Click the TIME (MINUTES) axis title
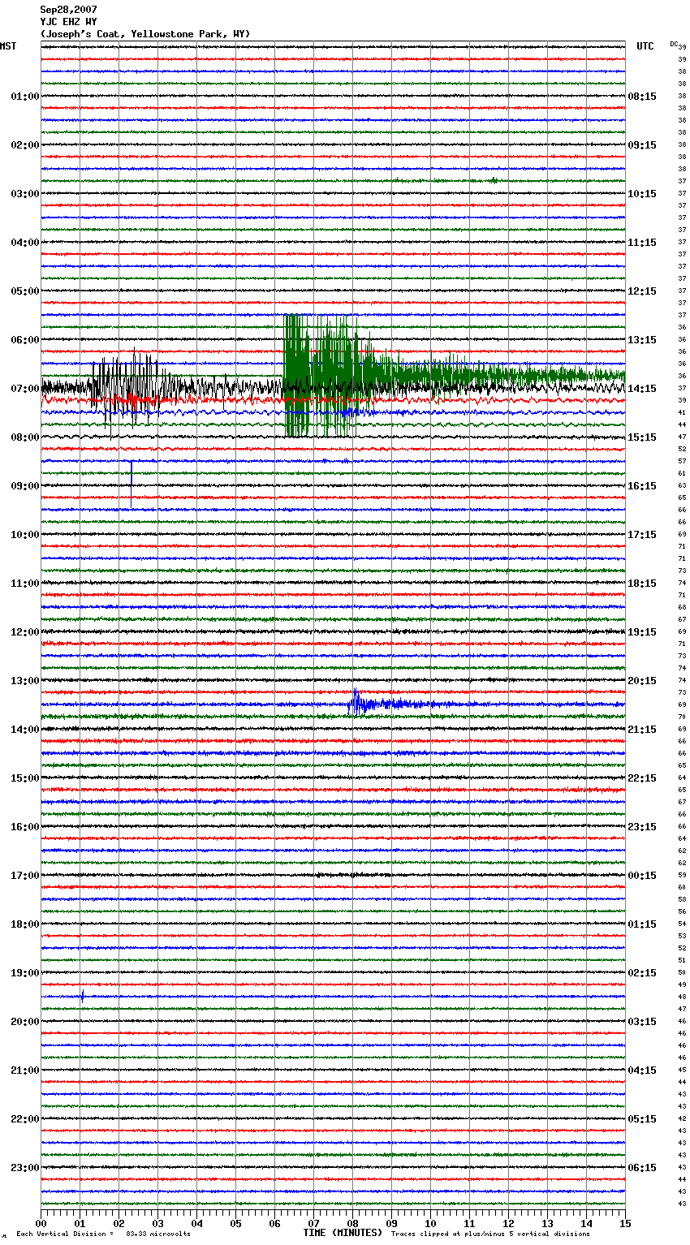 (x=343, y=1233)
